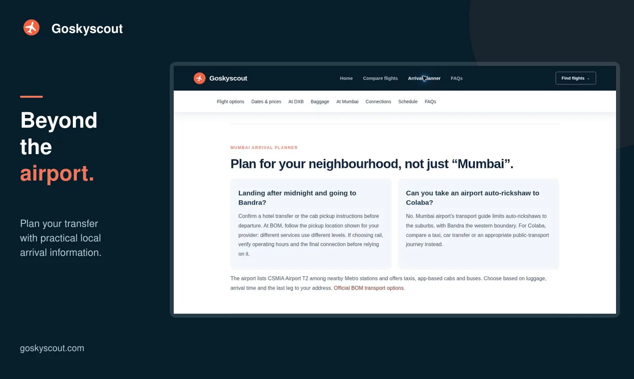Click the heading "Plan for your neighbourhood, not just “Mumbai”."

tap(372, 164)
